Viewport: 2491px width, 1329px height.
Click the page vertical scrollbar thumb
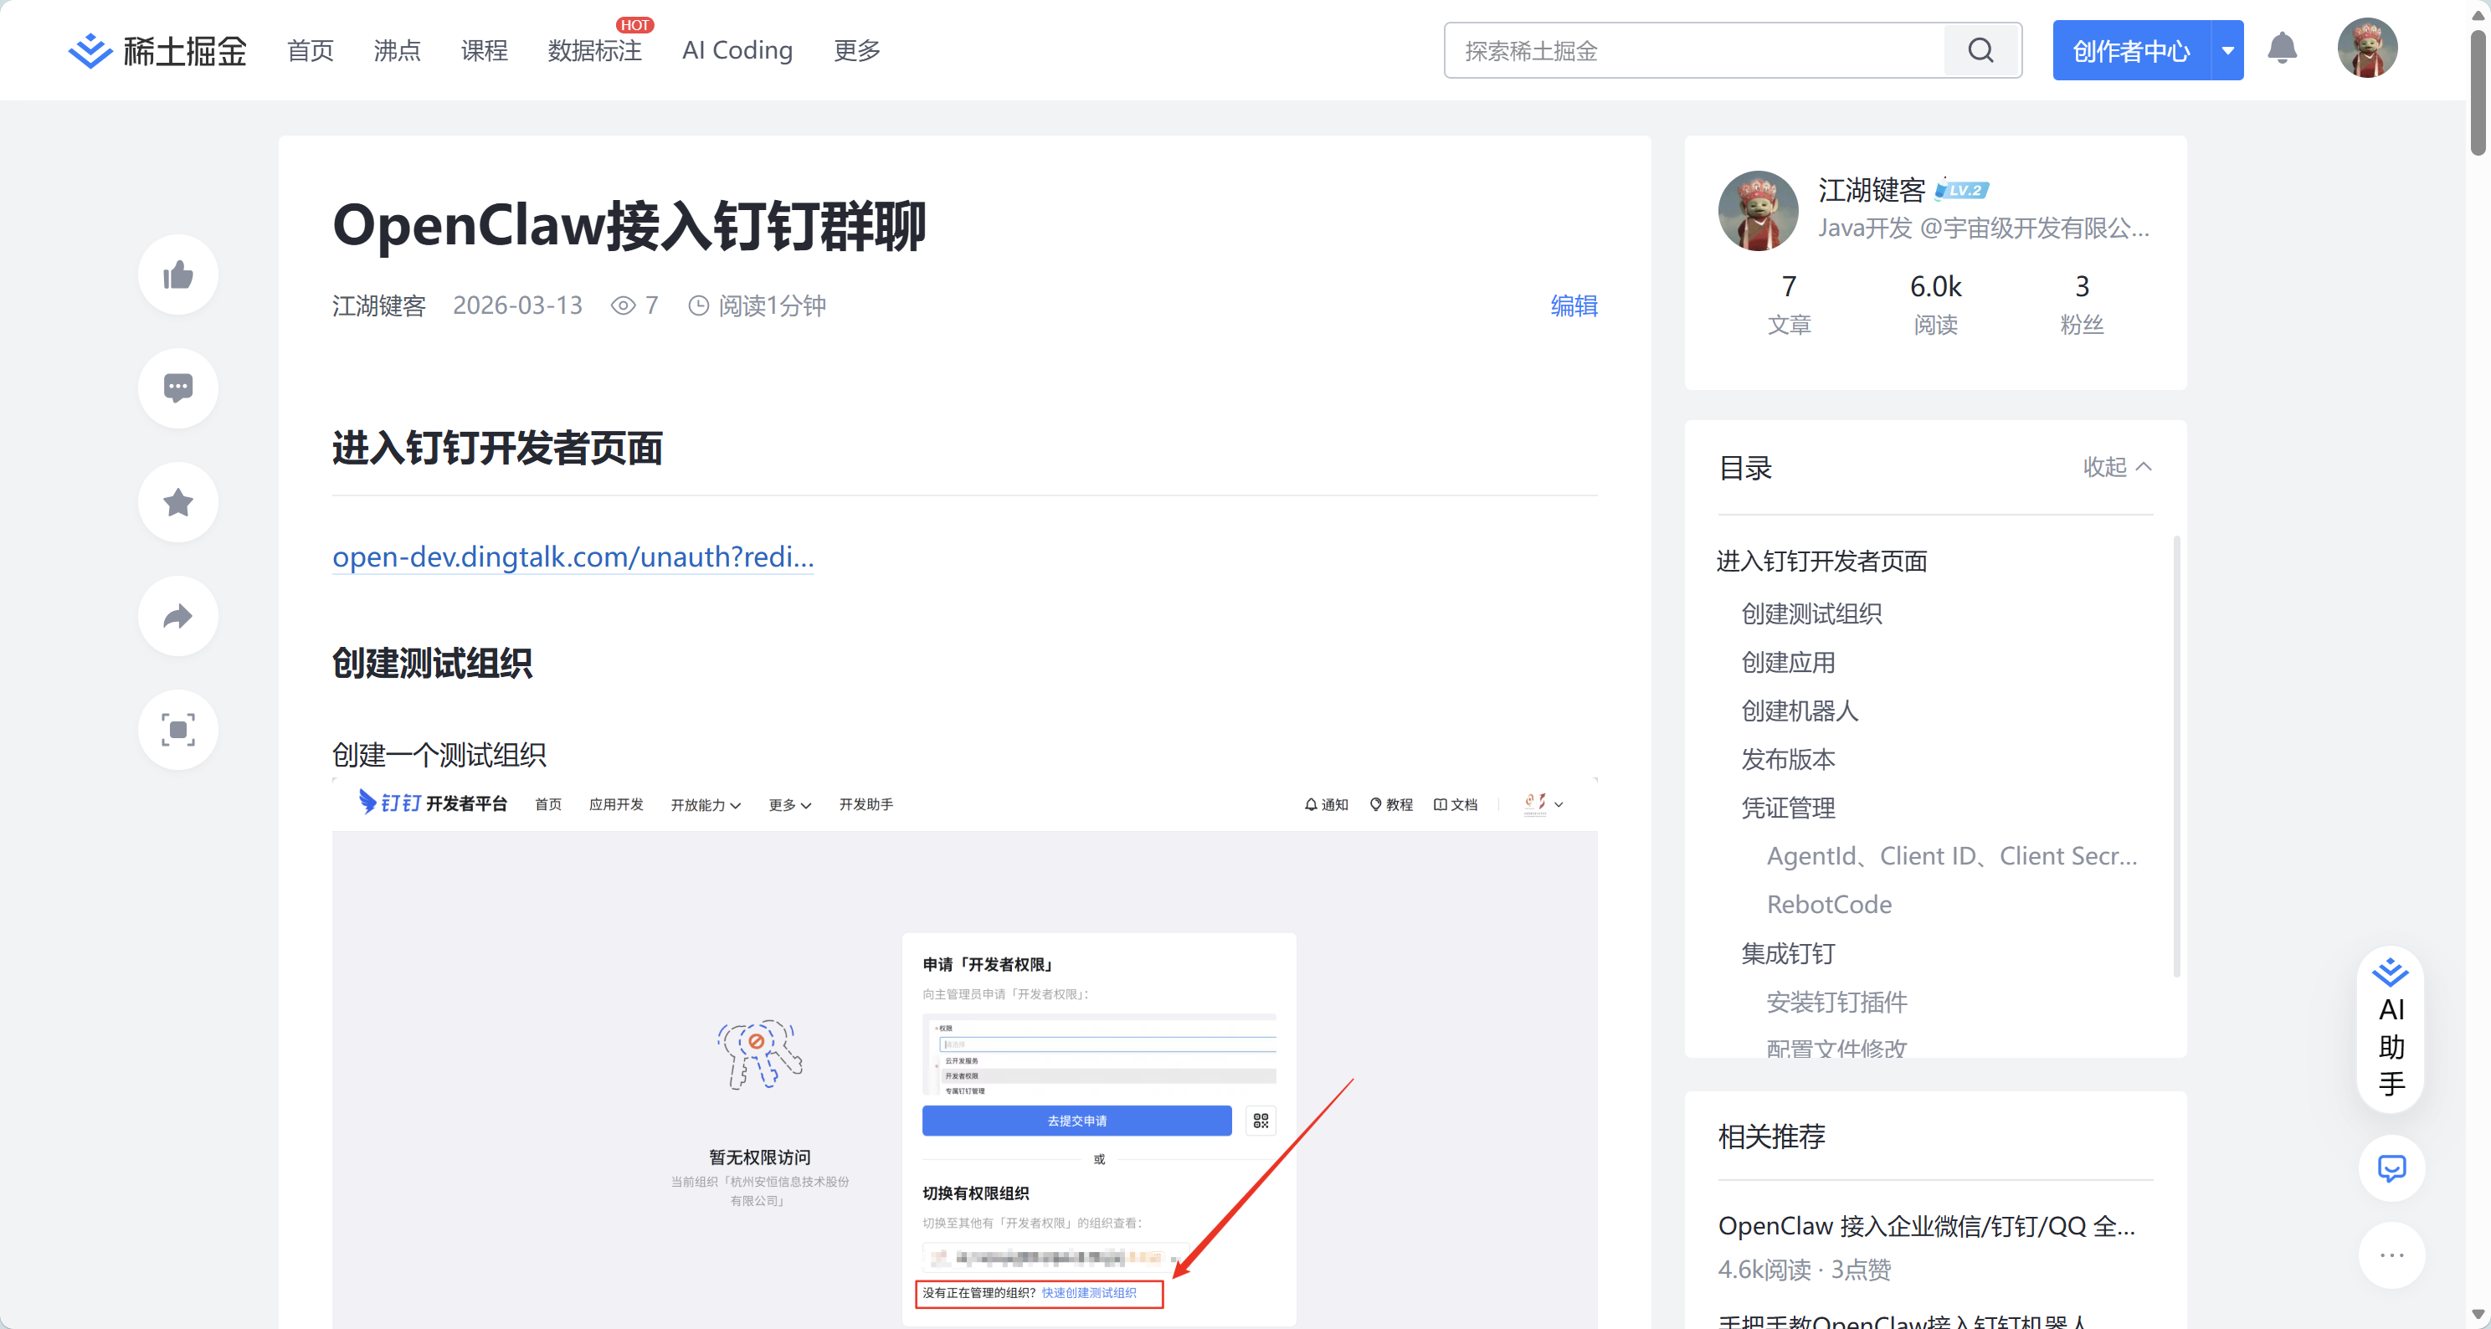[2478, 92]
